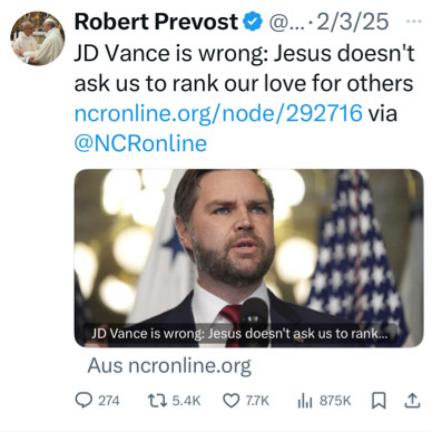Viewport: 432px width, 432px height.
Task: Share the tweet via upload arrow icon
Action: coord(412,400)
